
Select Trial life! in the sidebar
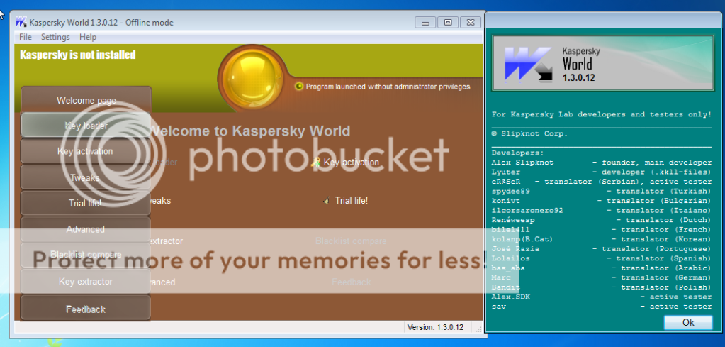(86, 203)
